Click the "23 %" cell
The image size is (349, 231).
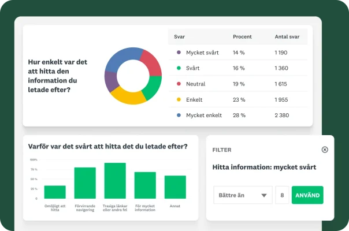(239, 100)
